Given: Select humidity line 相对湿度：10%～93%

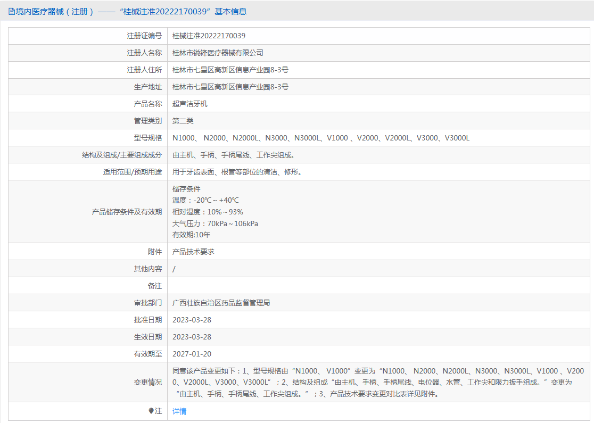Looking at the screenshot, I should (208, 212).
